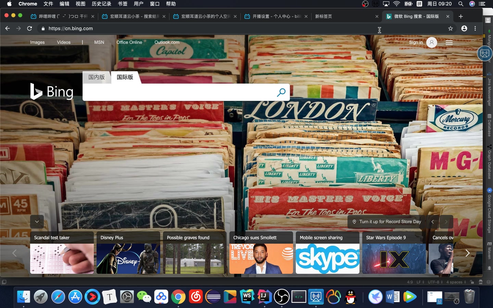Open the OBS menu bar status icon

point(365,4)
